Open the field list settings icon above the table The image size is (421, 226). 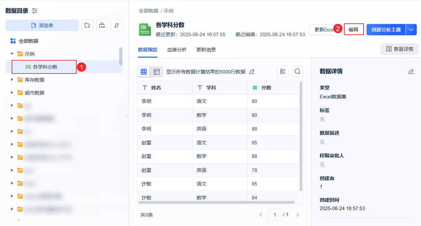click(283, 72)
